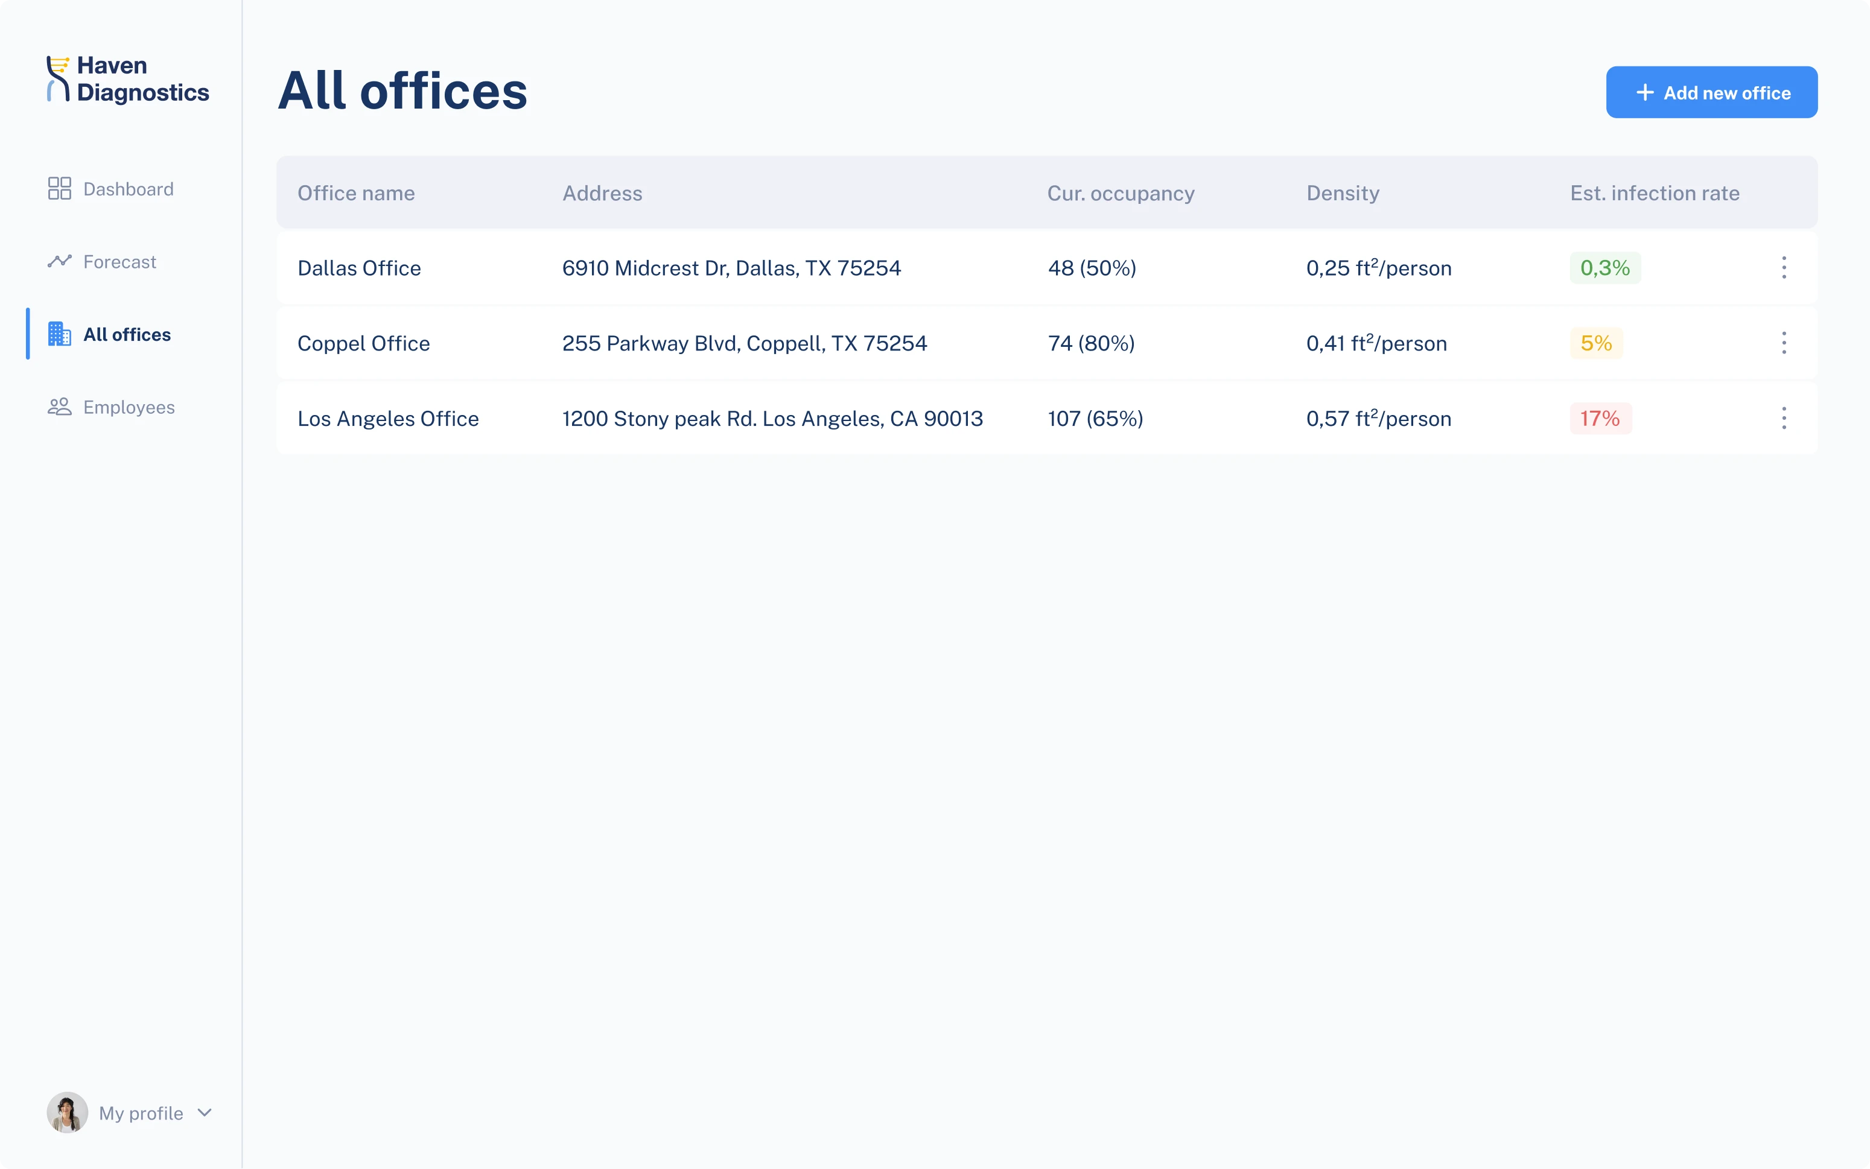Click the green 0,3% infection rate badge
Image resolution: width=1870 pixels, height=1169 pixels.
pyautogui.click(x=1604, y=267)
